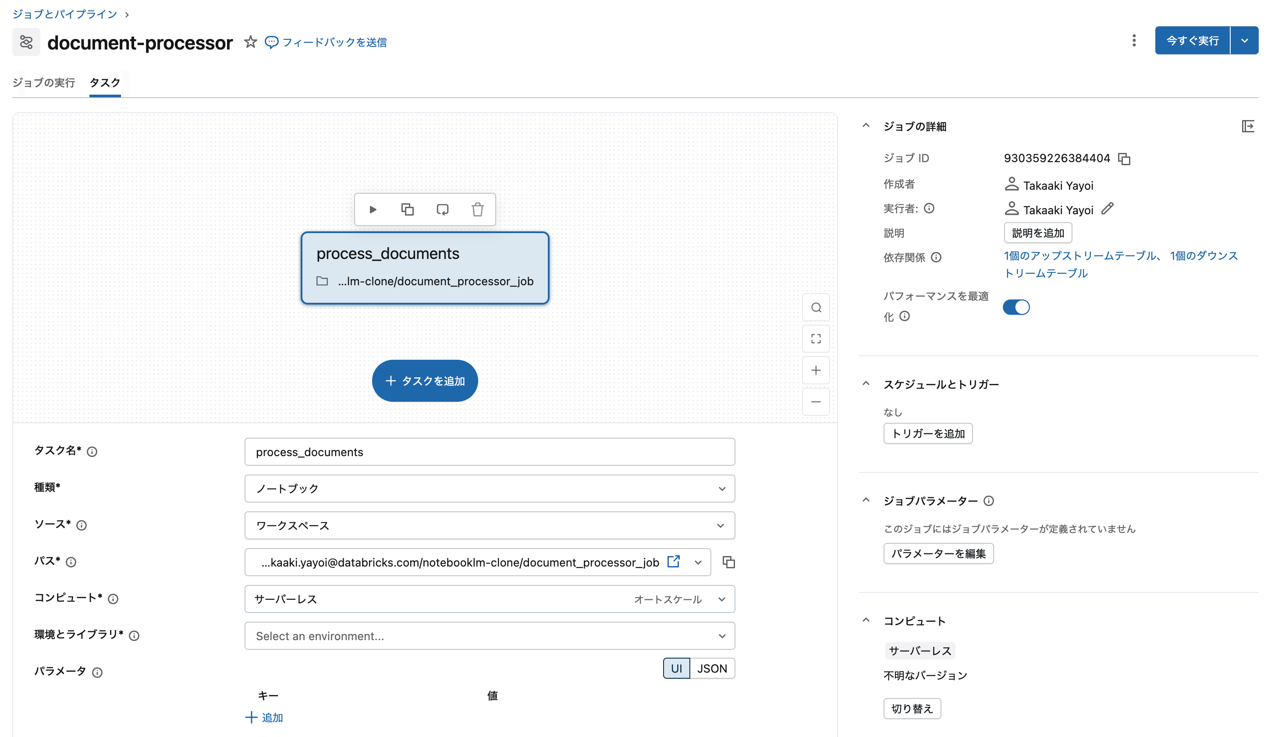
Task: Switch parameters view to JSON
Action: point(711,669)
